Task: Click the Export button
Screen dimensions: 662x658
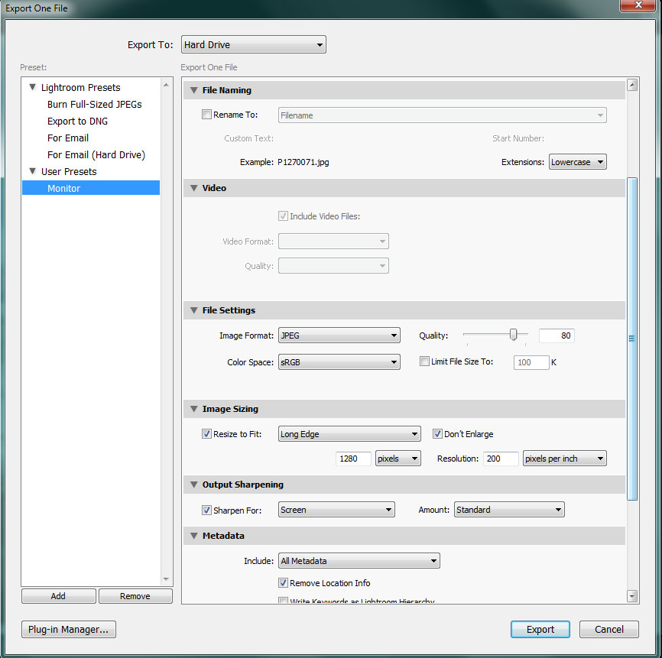Action: coord(540,630)
